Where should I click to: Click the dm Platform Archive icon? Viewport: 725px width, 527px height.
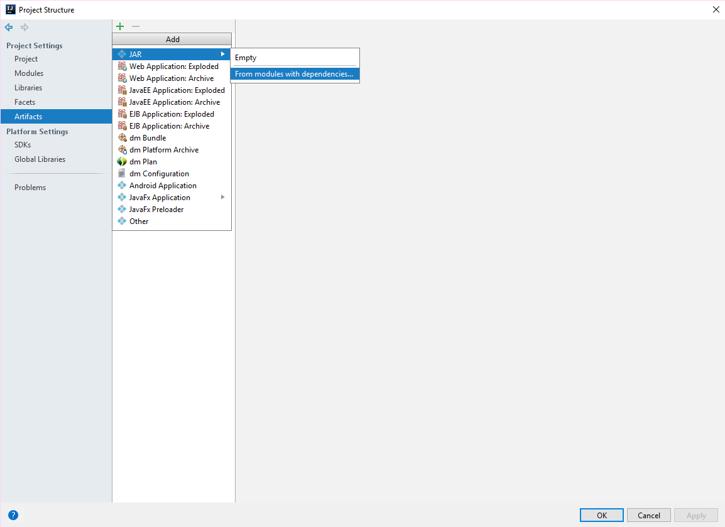coord(122,150)
